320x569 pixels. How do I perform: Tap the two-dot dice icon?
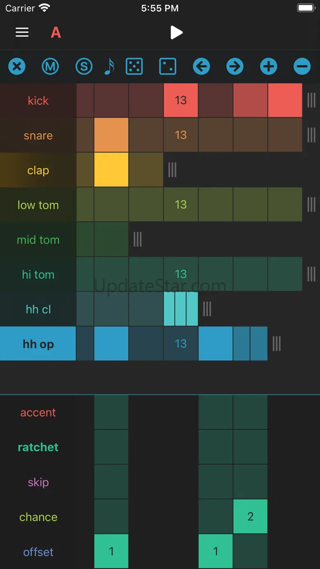[x=167, y=66]
